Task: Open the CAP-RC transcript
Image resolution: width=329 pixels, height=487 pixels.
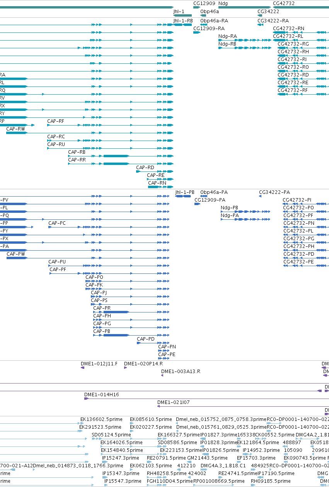Action: pyautogui.click(x=110, y=141)
